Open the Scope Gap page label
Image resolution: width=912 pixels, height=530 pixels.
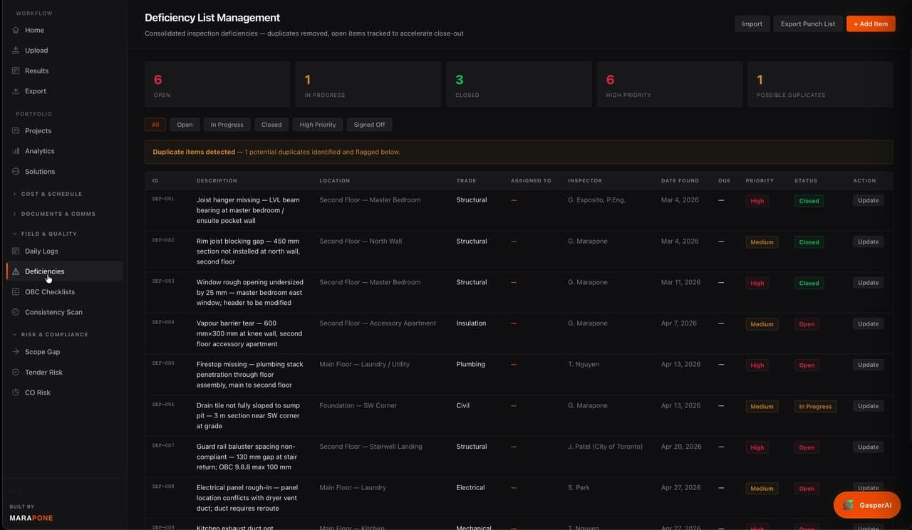pyautogui.click(x=42, y=352)
